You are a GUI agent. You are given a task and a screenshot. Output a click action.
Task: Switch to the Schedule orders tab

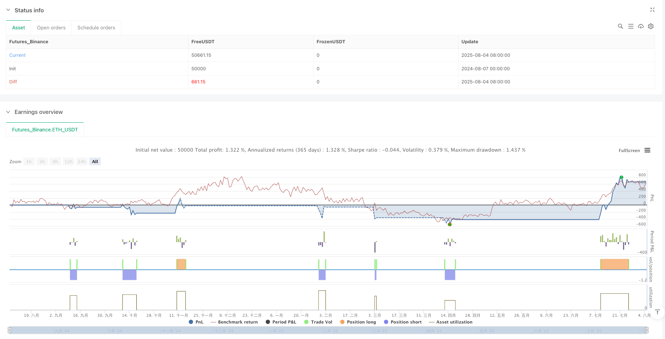click(x=96, y=28)
